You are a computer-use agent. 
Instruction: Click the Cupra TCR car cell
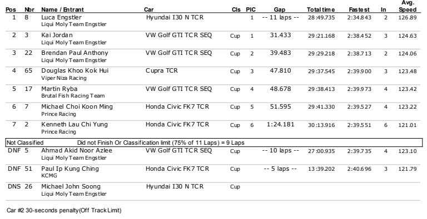[161, 70]
